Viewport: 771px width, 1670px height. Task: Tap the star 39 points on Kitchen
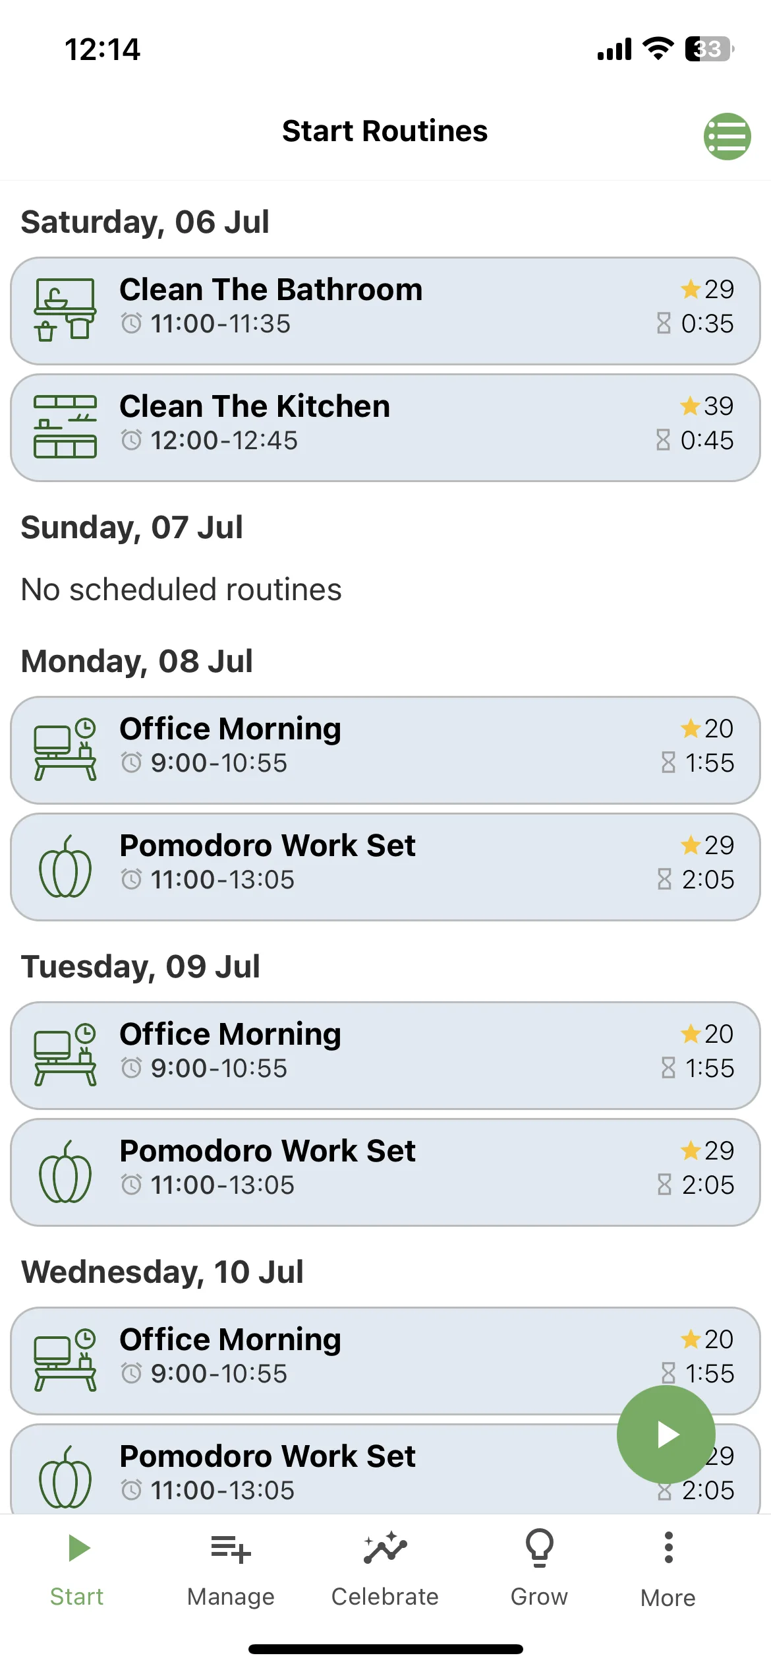706,406
